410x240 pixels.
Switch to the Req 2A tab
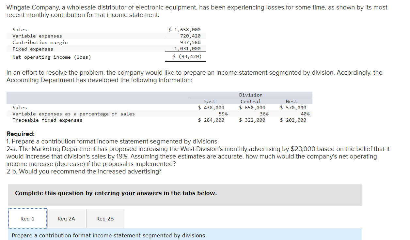pyautogui.click(x=66, y=218)
